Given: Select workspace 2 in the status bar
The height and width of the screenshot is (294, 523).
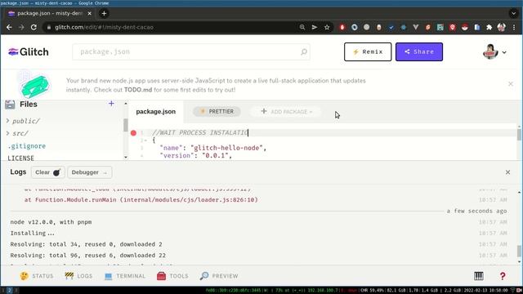Looking at the screenshot, I should (x=9, y=291).
